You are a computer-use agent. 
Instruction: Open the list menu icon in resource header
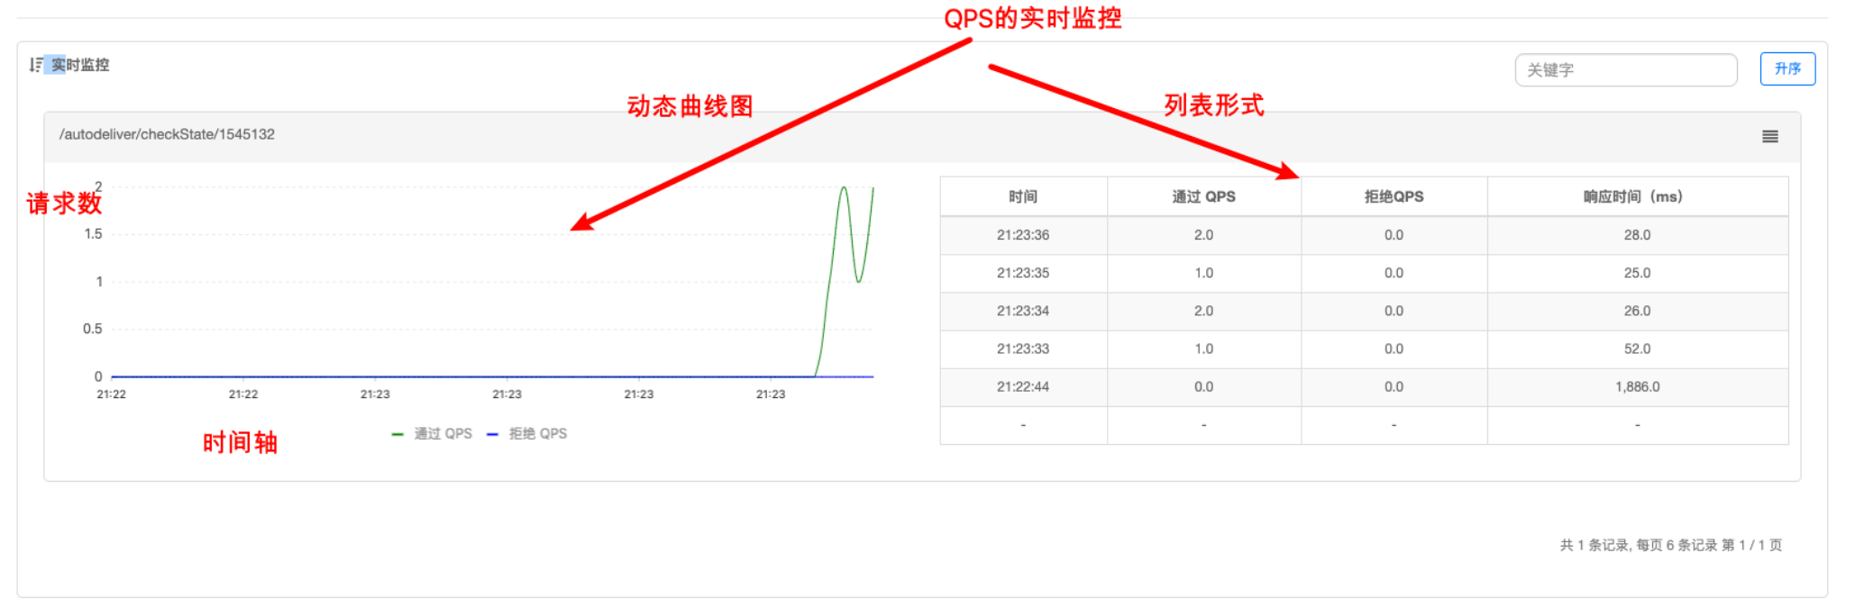1769,137
